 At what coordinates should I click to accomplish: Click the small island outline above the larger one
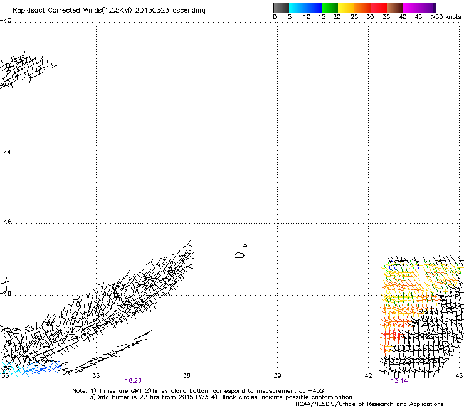pyautogui.click(x=245, y=245)
